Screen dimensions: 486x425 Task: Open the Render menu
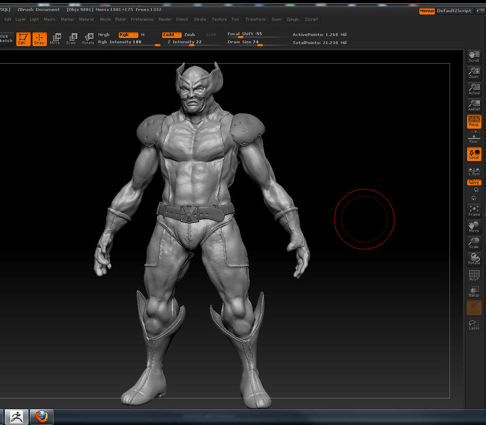coord(165,19)
